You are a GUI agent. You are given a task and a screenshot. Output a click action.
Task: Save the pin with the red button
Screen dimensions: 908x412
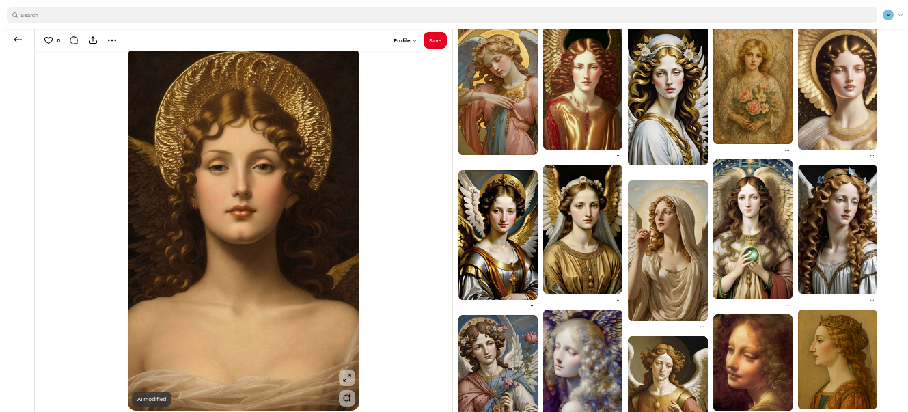[x=435, y=40]
